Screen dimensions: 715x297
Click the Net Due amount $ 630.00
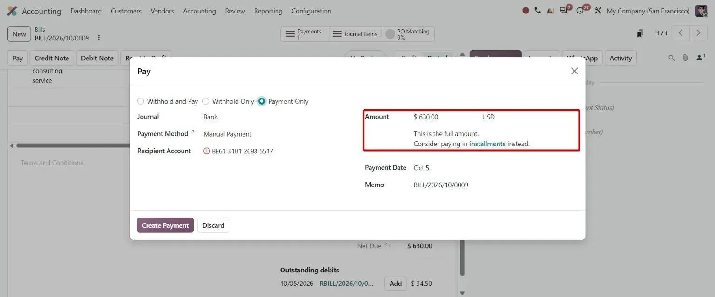[419, 246]
